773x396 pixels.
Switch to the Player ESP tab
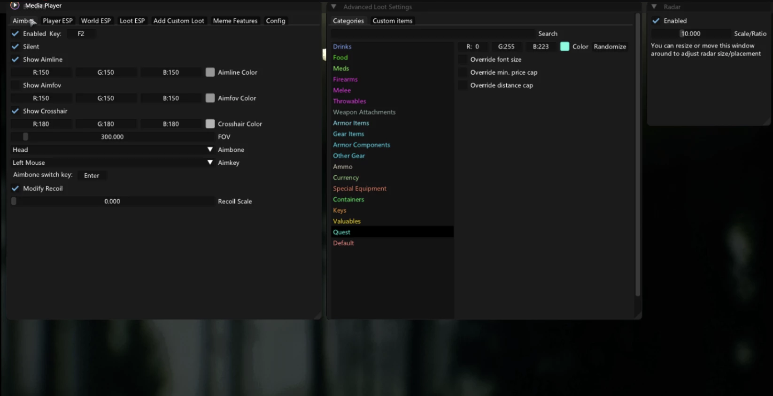(58, 21)
